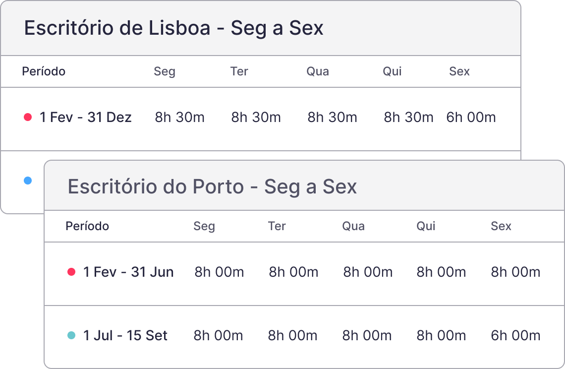Click the teal dot beside 1 Jul - 15 Set
Viewport: 565px width, 369px height.
pyautogui.click(x=71, y=335)
